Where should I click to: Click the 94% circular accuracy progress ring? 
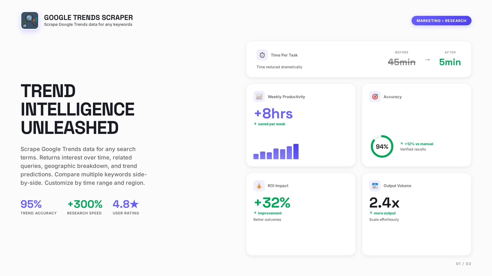click(x=382, y=146)
